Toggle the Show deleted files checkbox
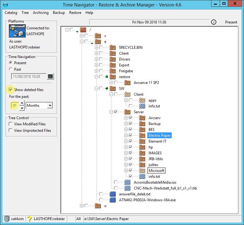 pos(11,90)
